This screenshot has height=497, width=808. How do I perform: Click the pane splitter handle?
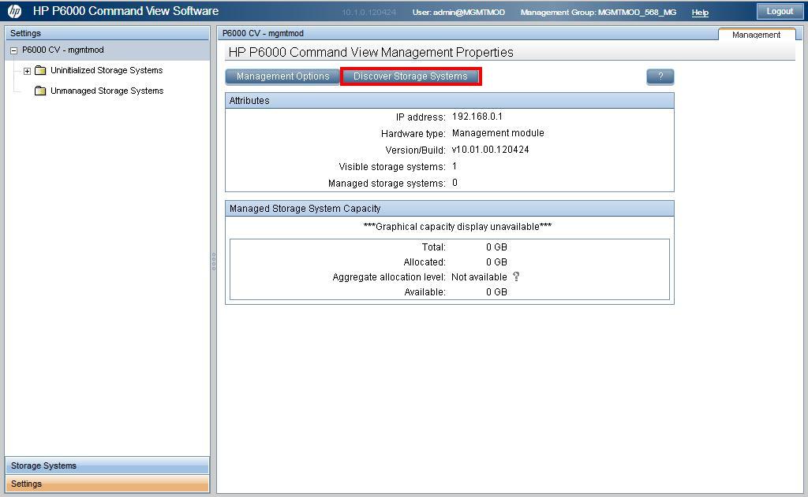[213, 261]
